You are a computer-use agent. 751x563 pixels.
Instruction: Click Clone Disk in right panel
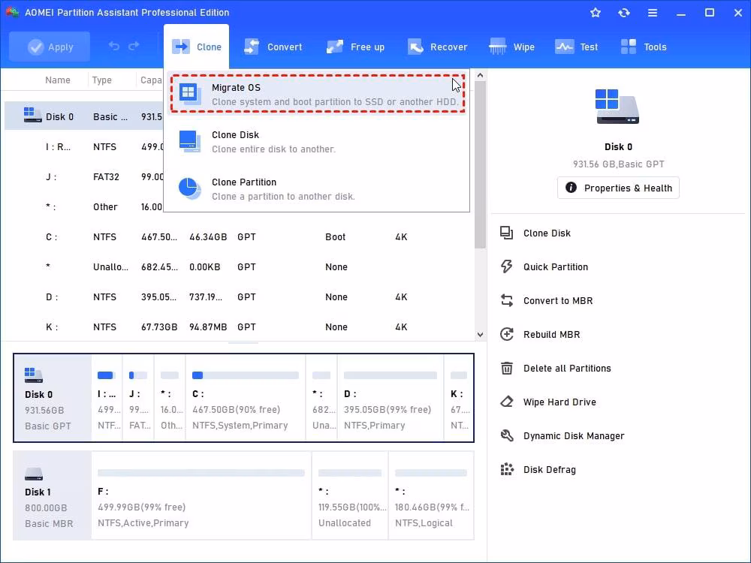pos(547,233)
